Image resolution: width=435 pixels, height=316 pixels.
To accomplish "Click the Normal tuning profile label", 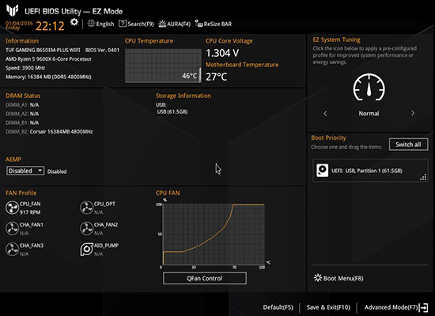I will (x=369, y=114).
